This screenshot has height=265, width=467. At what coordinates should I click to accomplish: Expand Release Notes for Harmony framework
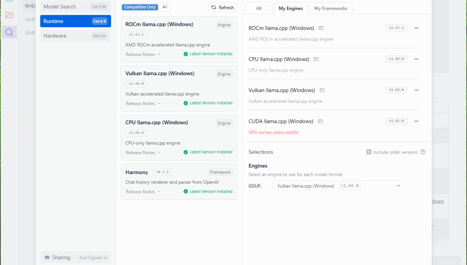tap(143, 192)
